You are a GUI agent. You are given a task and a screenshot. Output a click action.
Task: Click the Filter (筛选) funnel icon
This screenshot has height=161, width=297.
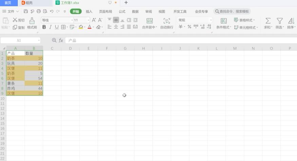(280, 21)
